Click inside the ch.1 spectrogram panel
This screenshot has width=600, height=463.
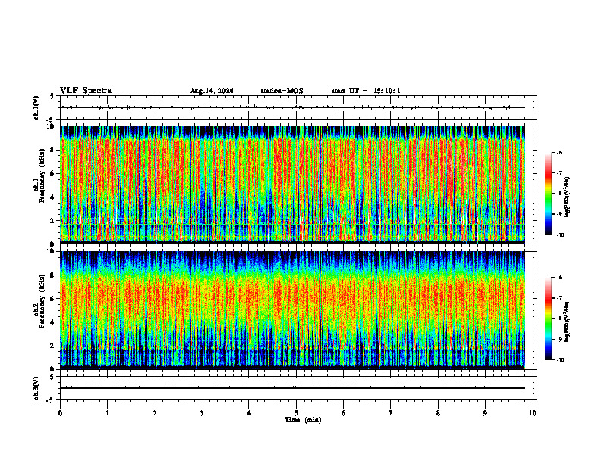click(x=292, y=185)
